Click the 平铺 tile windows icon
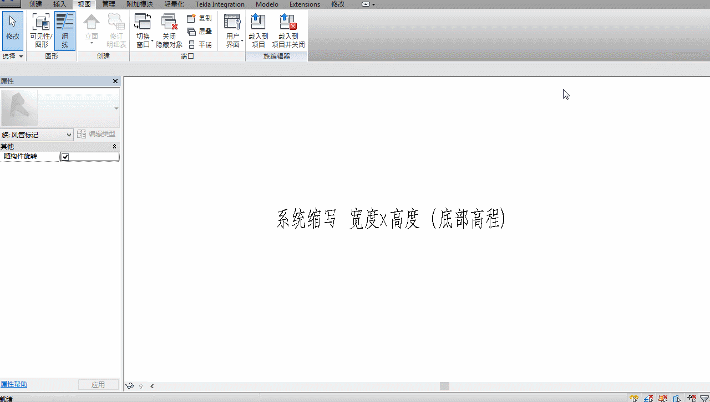710x402 pixels. [x=191, y=45]
